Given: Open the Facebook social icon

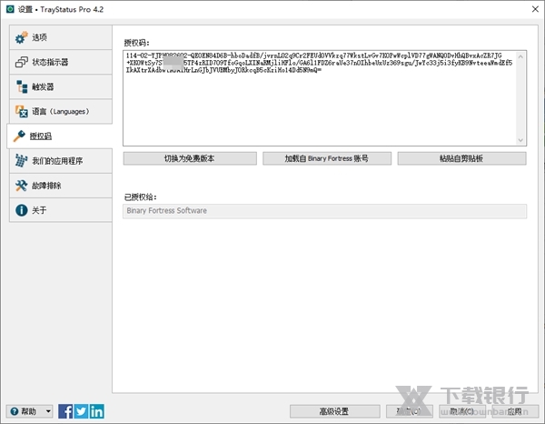Looking at the screenshot, I should tap(65, 411).
